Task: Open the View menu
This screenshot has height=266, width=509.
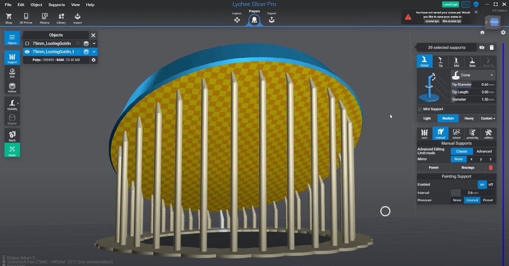Action: (x=76, y=5)
